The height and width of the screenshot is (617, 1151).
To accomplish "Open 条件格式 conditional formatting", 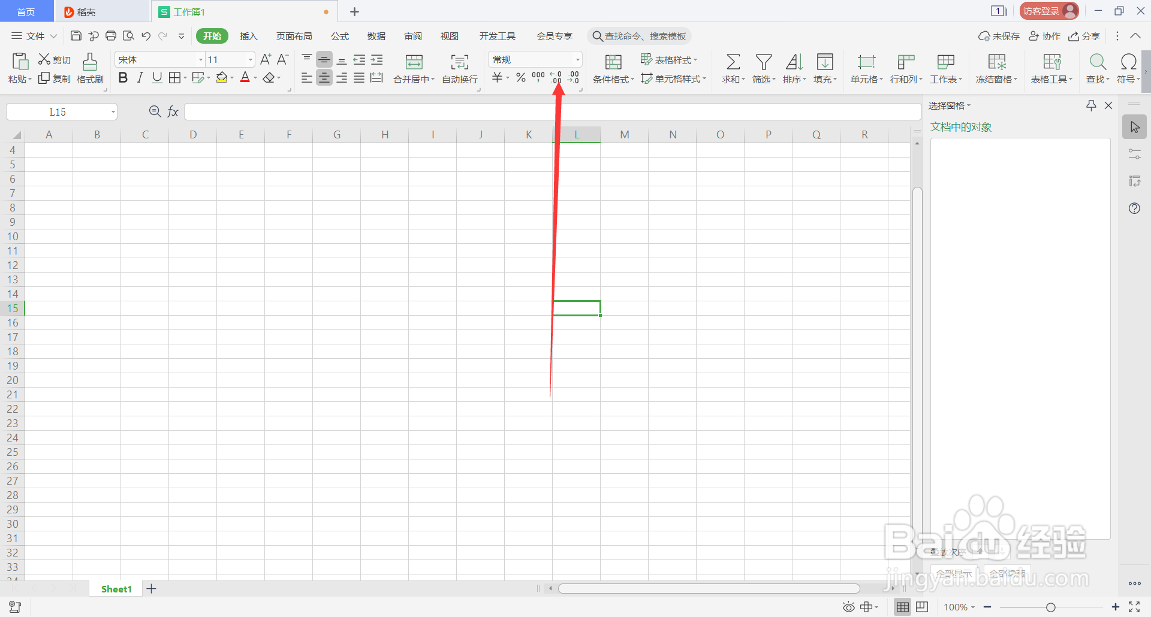I will [x=613, y=68].
